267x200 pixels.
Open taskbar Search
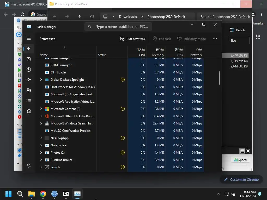(20, 194)
